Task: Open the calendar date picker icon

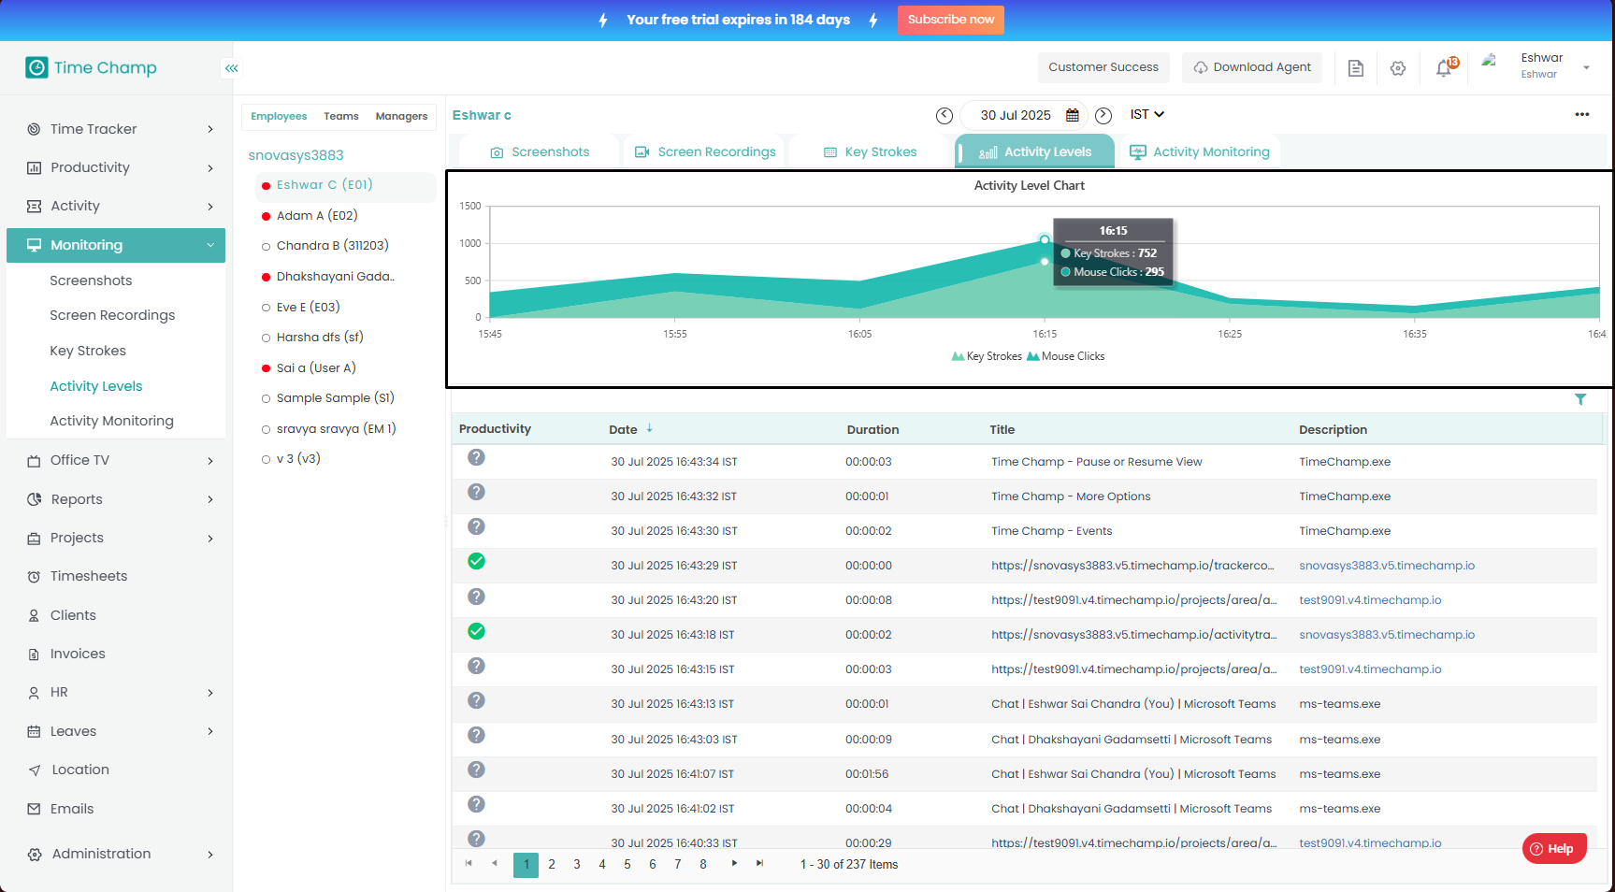Action: tap(1073, 115)
